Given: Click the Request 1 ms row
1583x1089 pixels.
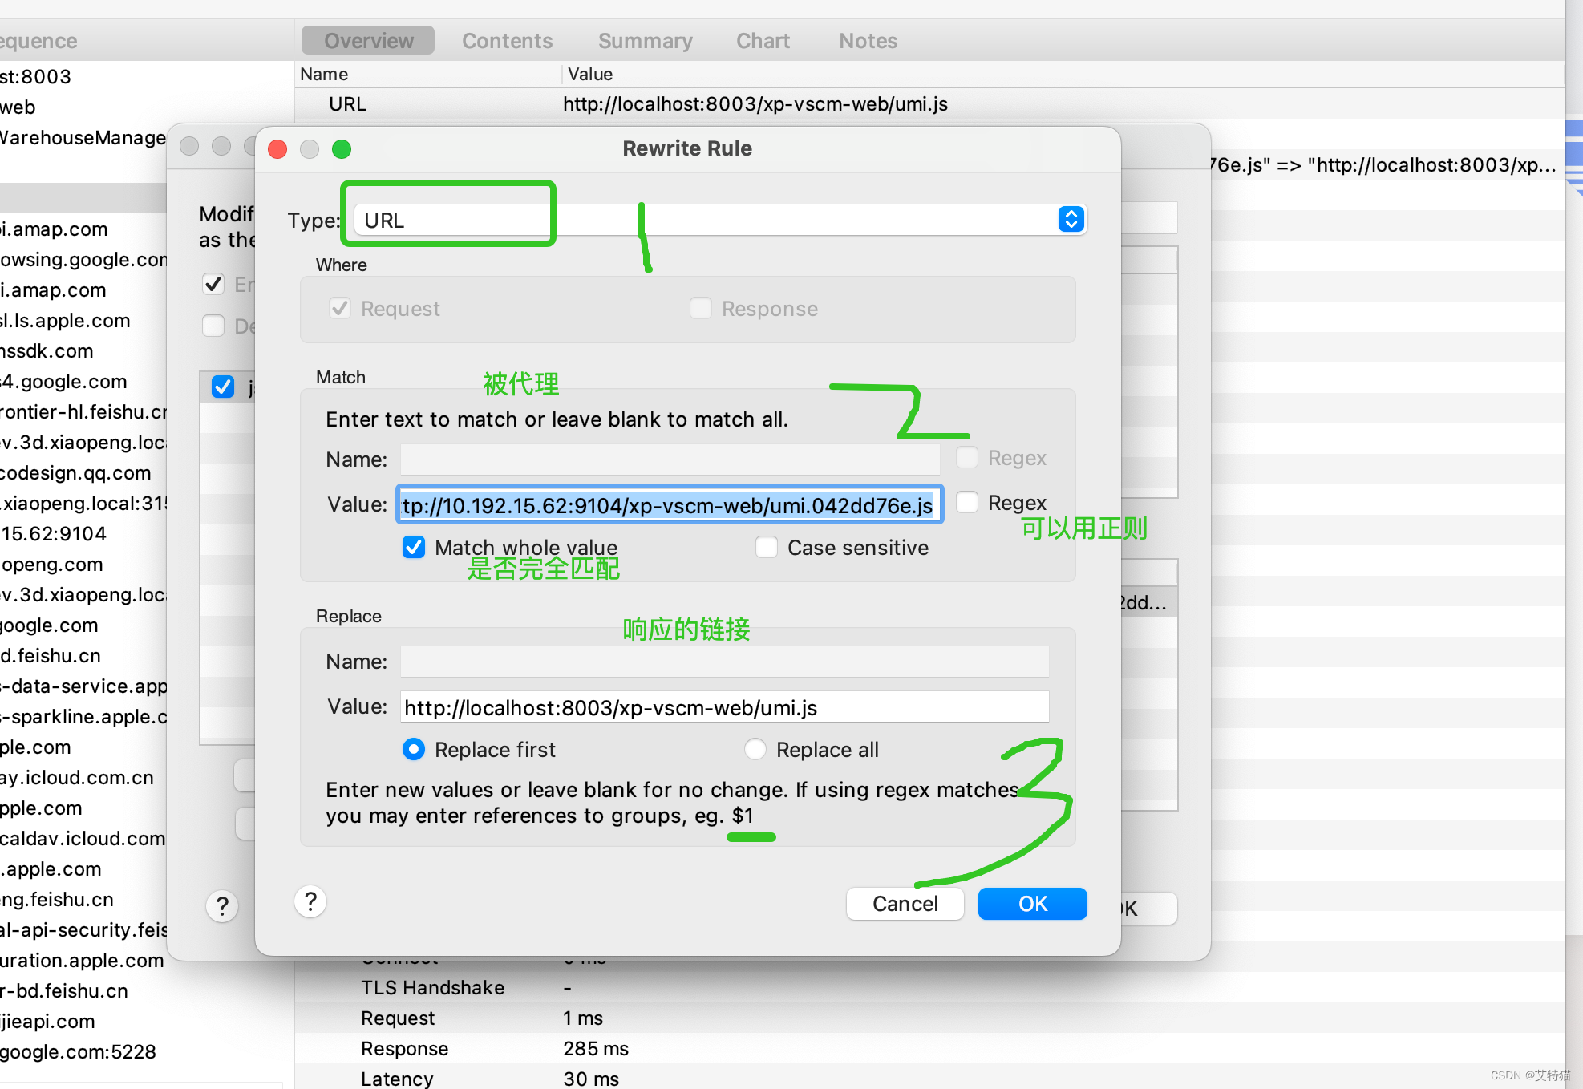Looking at the screenshot, I should coord(930,1018).
